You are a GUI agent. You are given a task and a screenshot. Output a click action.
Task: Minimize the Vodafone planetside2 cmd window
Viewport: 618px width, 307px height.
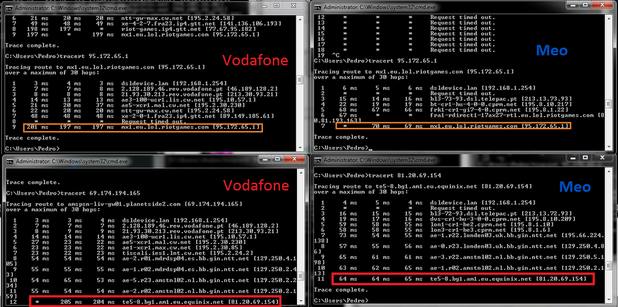[x=265, y=159]
